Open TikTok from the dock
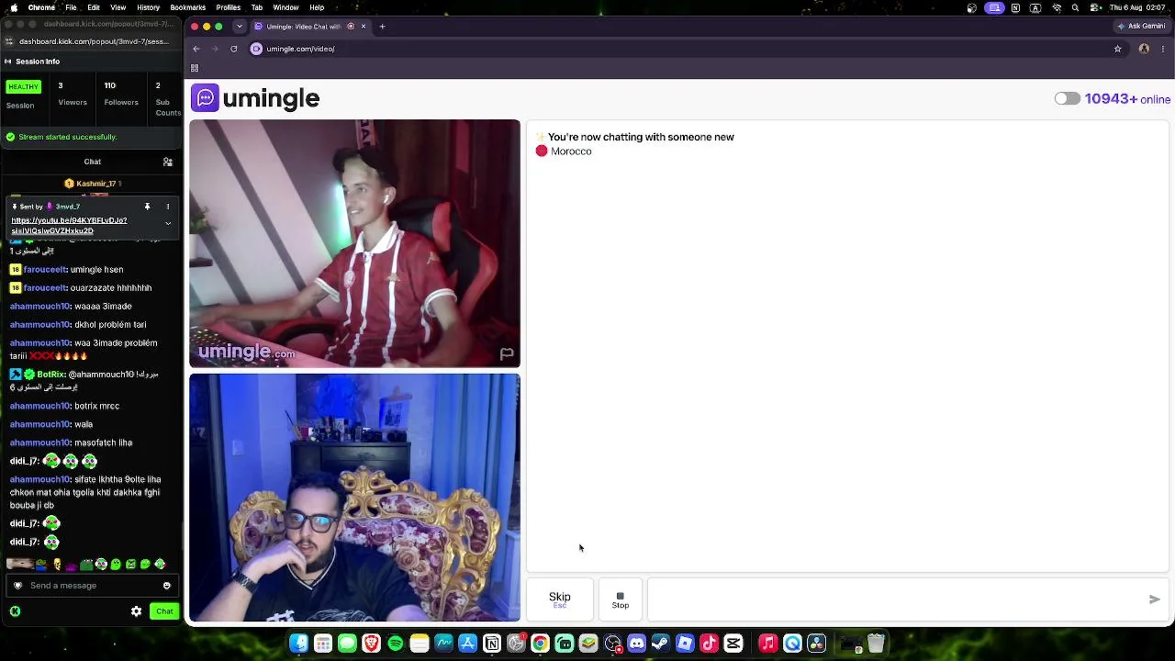1175x661 pixels. tap(709, 644)
